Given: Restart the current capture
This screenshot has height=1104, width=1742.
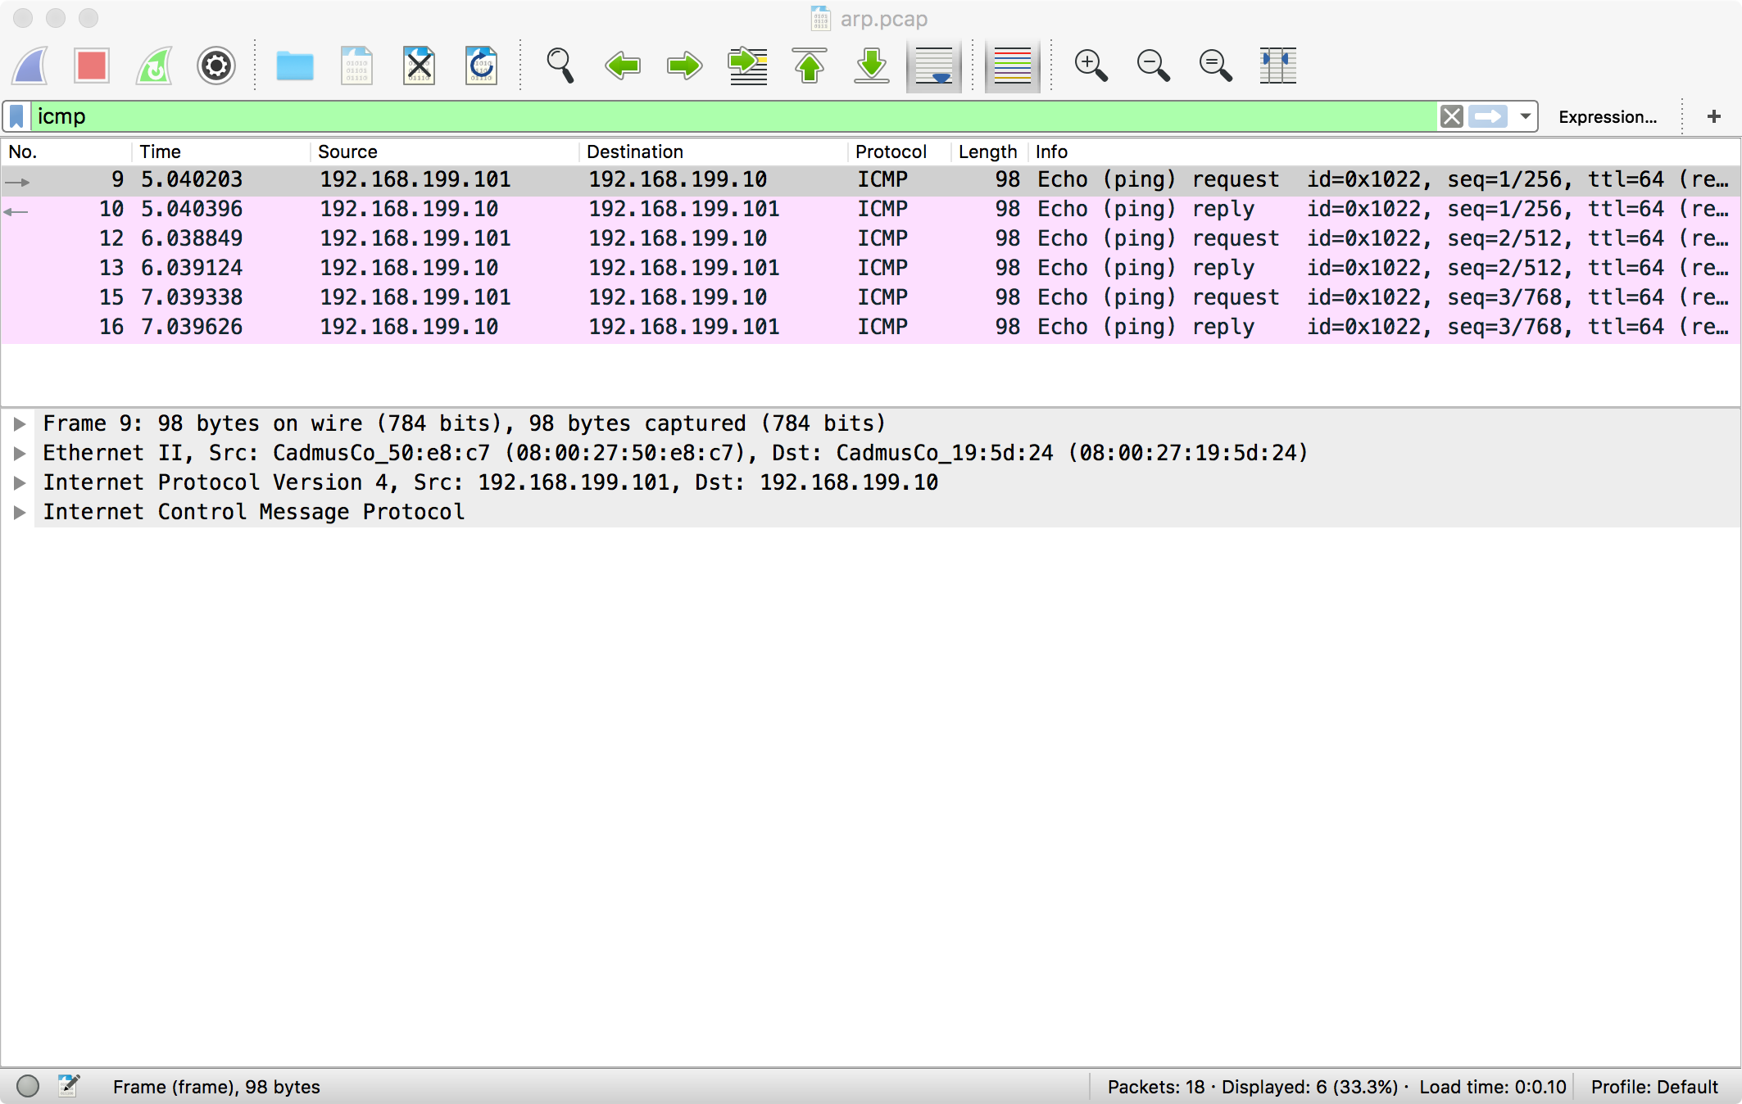Looking at the screenshot, I should point(154,66).
